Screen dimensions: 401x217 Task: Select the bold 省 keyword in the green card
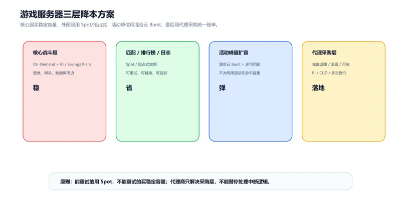pyautogui.click(x=129, y=87)
